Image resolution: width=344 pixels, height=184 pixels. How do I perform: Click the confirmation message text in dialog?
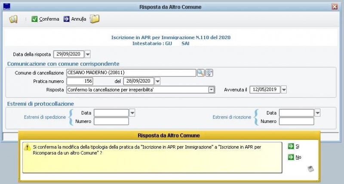(x=147, y=150)
